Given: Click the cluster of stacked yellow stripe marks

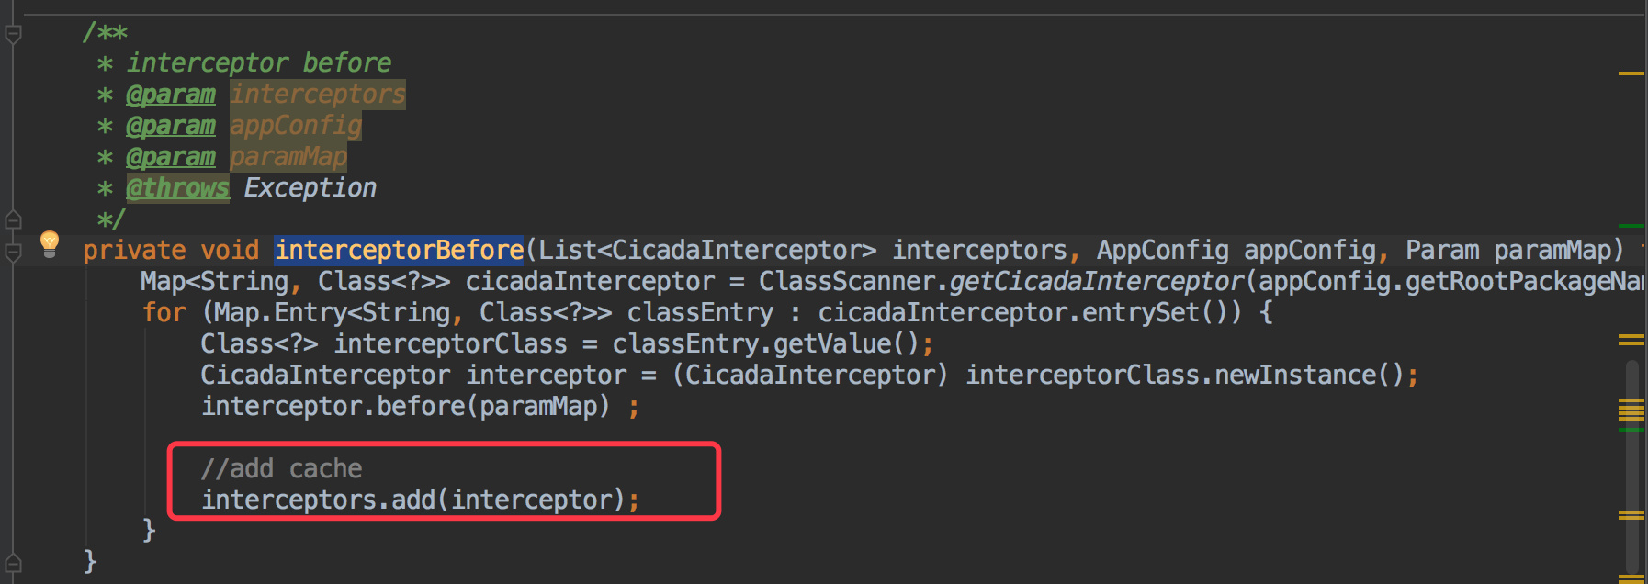Looking at the screenshot, I should coord(1631,410).
